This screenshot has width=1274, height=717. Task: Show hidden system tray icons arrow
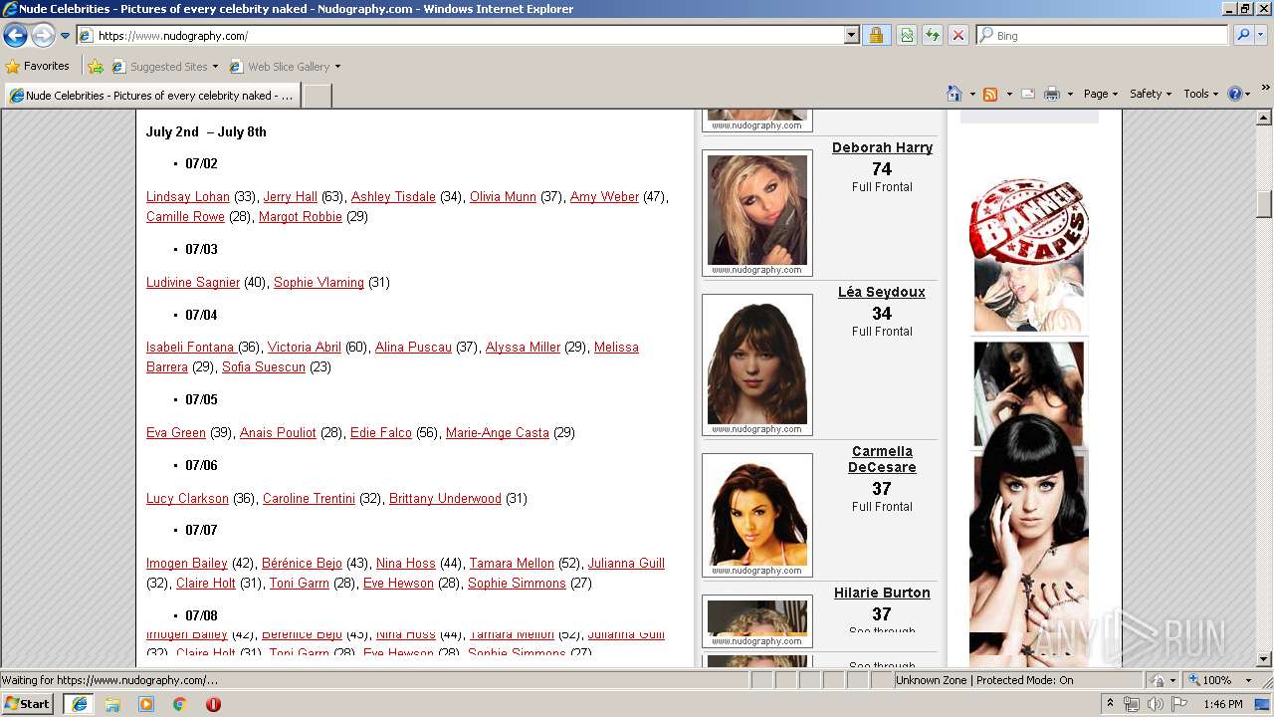point(1111,704)
